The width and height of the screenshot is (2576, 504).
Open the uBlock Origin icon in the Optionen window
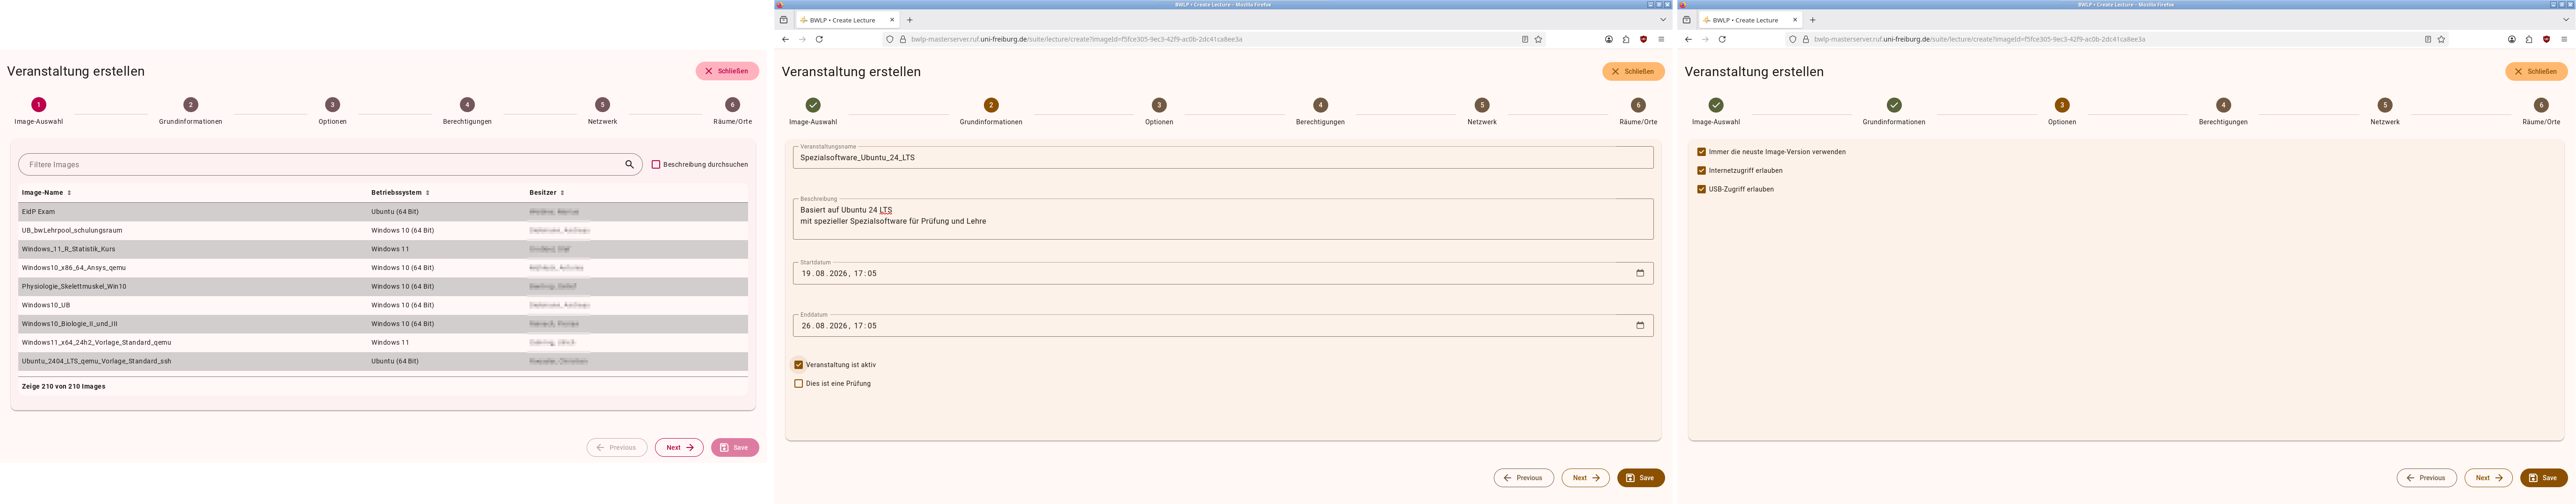point(2546,39)
